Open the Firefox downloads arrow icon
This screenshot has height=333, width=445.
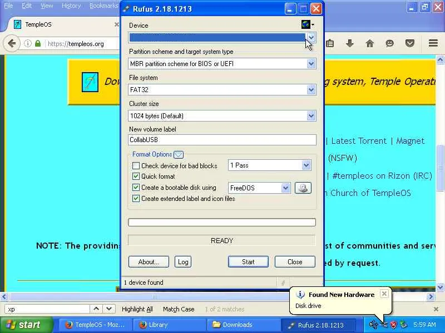(350, 43)
